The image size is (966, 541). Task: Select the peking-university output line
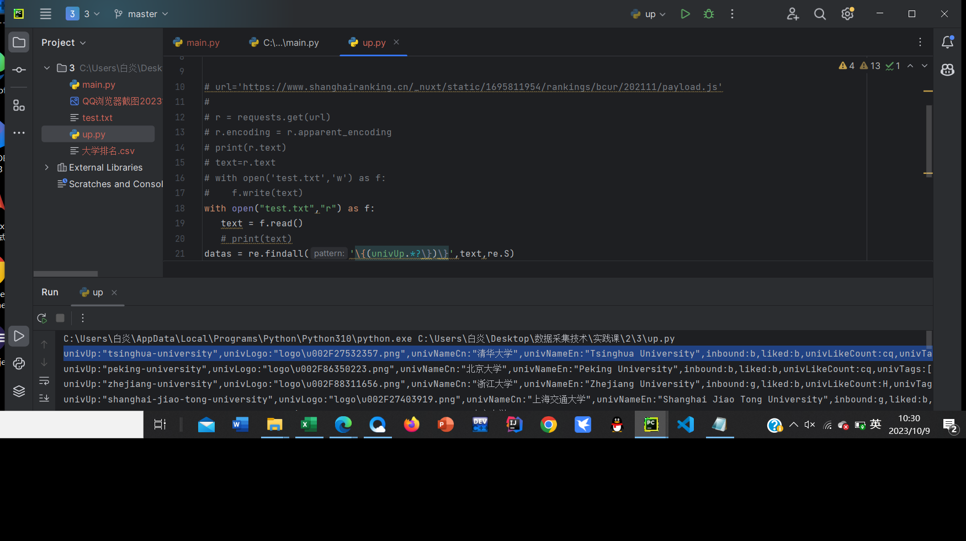pyautogui.click(x=497, y=369)
